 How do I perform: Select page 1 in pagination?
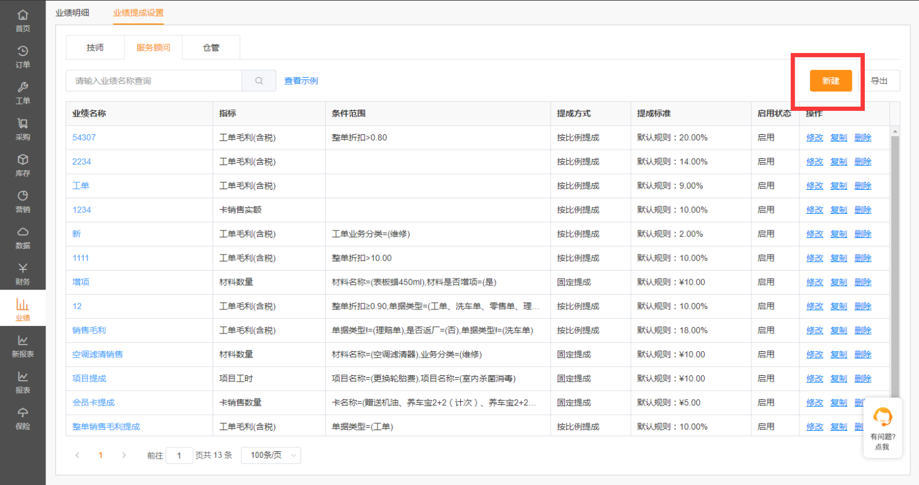[100, 455]
